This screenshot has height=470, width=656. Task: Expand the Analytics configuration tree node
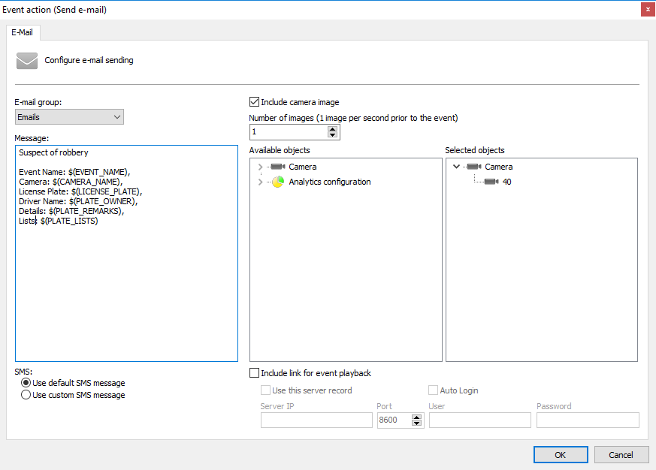click(x=260, y=182)
